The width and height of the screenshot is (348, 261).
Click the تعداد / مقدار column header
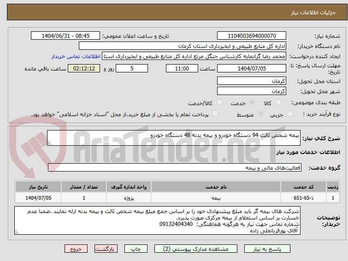click(84, 187)
